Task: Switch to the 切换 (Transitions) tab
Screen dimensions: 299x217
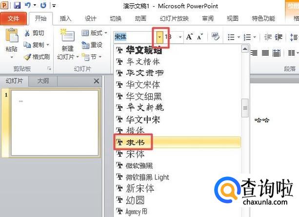Action: point(116,19)
